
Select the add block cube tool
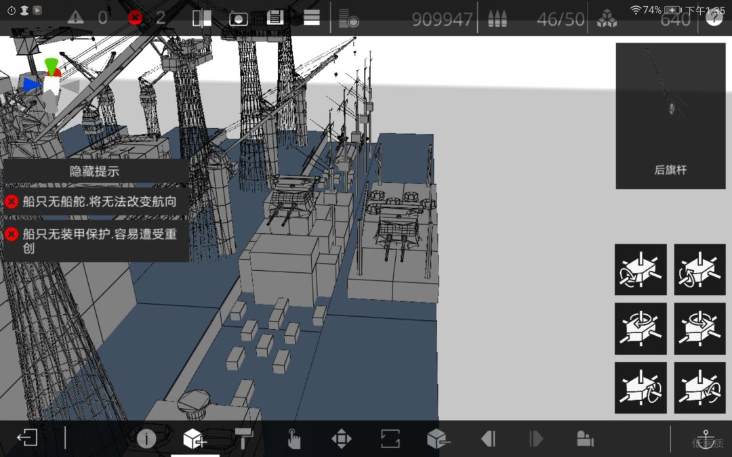coord(195,438)
